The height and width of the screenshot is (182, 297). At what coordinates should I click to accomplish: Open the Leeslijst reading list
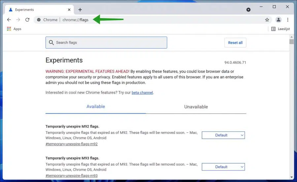[280, 29]
